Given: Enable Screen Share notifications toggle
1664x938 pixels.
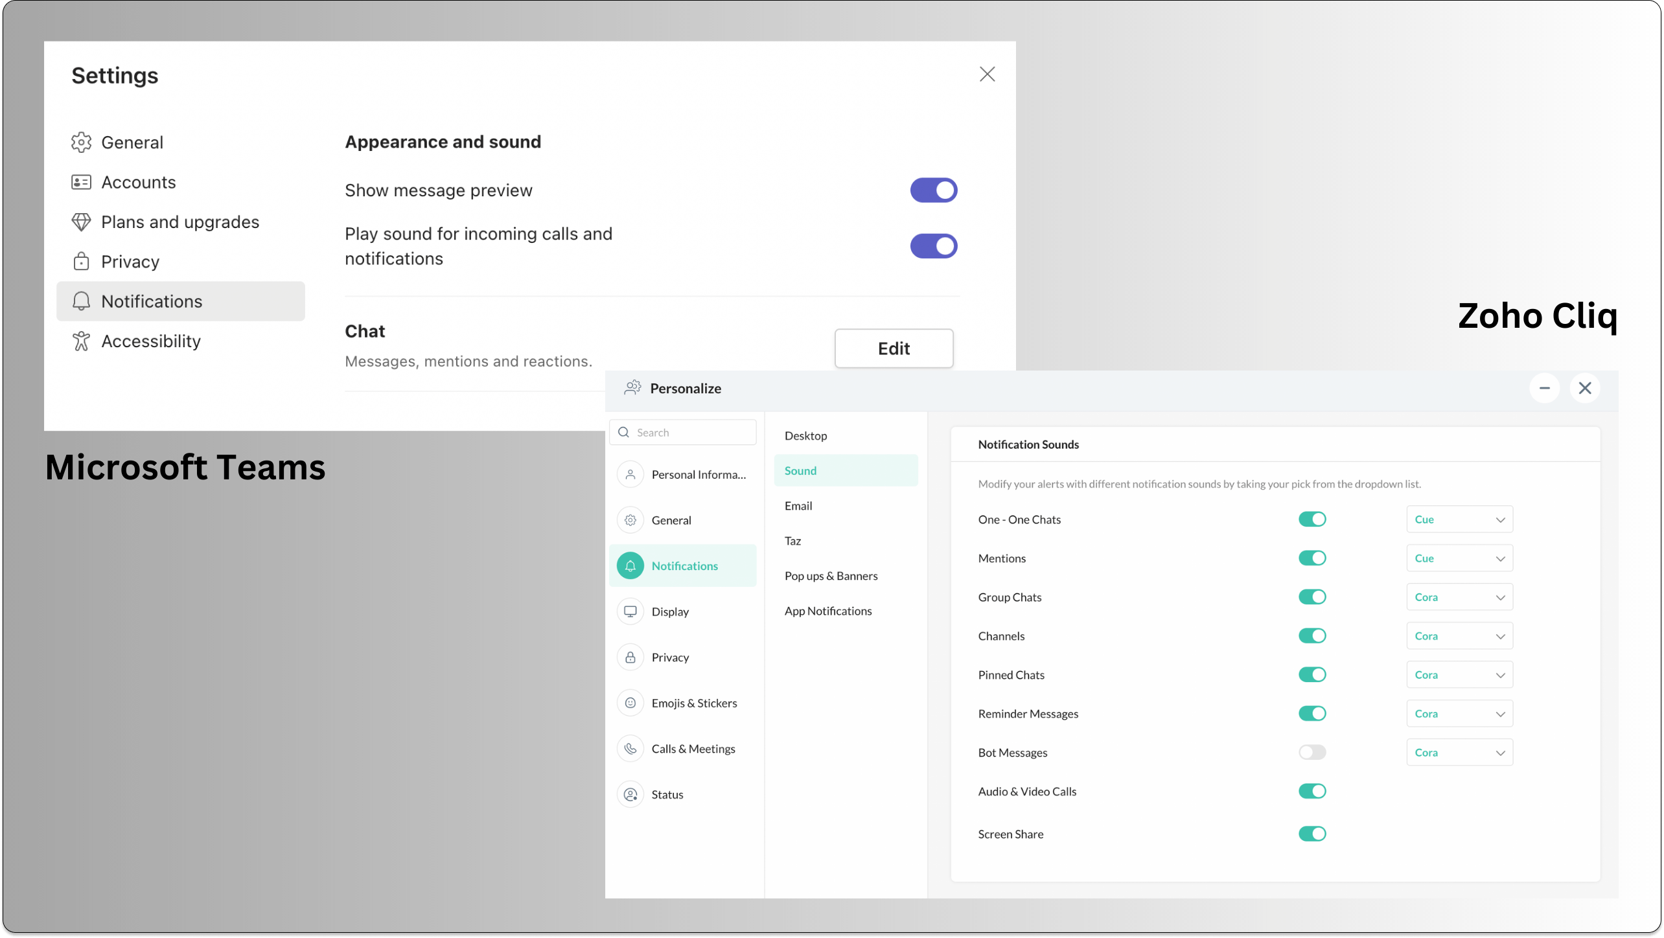Looking at the screenshot, I should pyautogui.click(x=1312, y=833).
